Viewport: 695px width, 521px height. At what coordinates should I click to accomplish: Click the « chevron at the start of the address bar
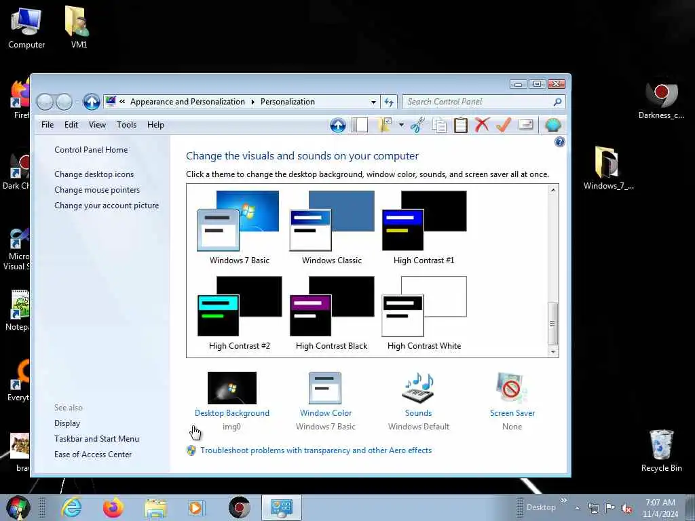pyautogui.click(x=122, y=102)
